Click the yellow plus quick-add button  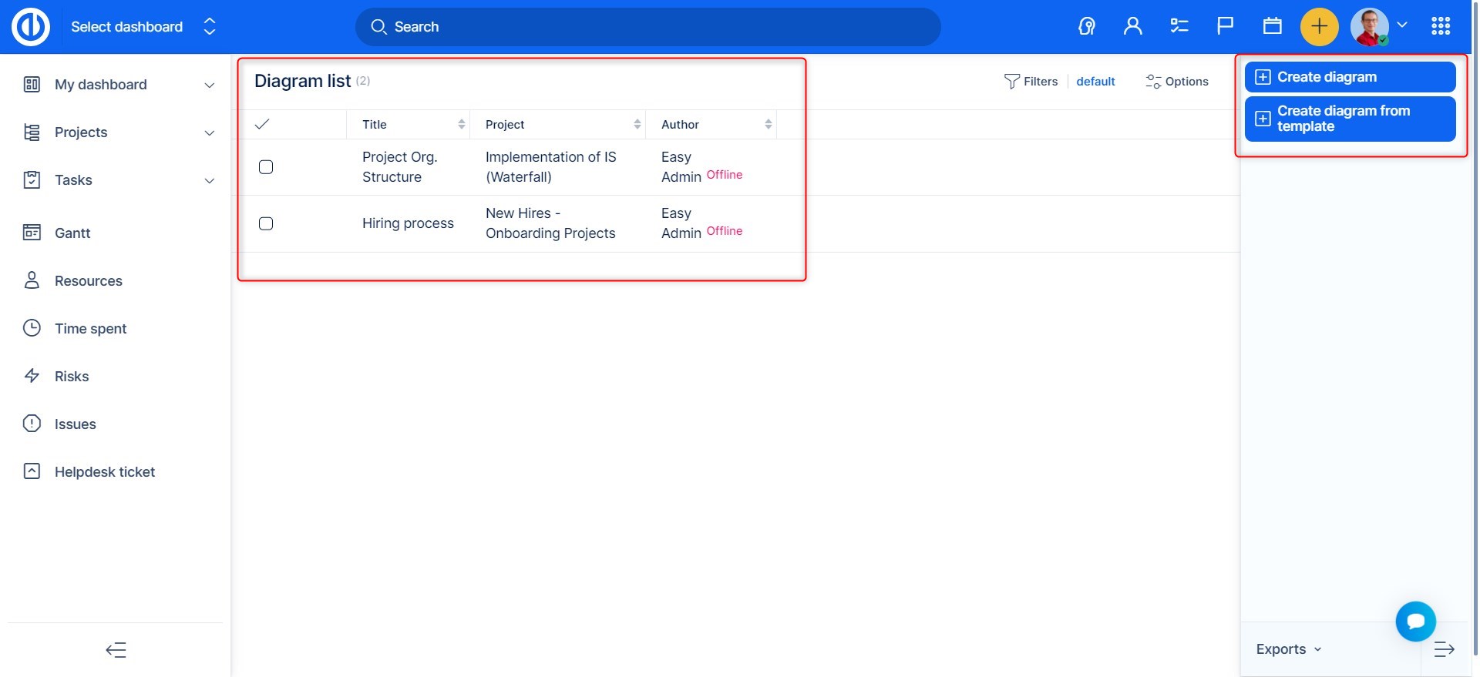pos(1319,27)
